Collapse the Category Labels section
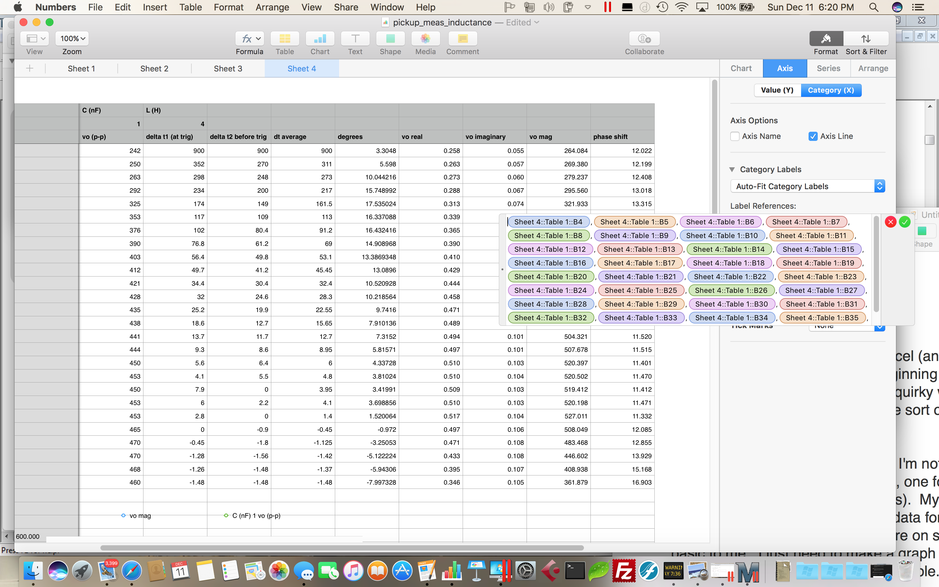The height and width of the screenshot is (587, 939). pos(732,169)
